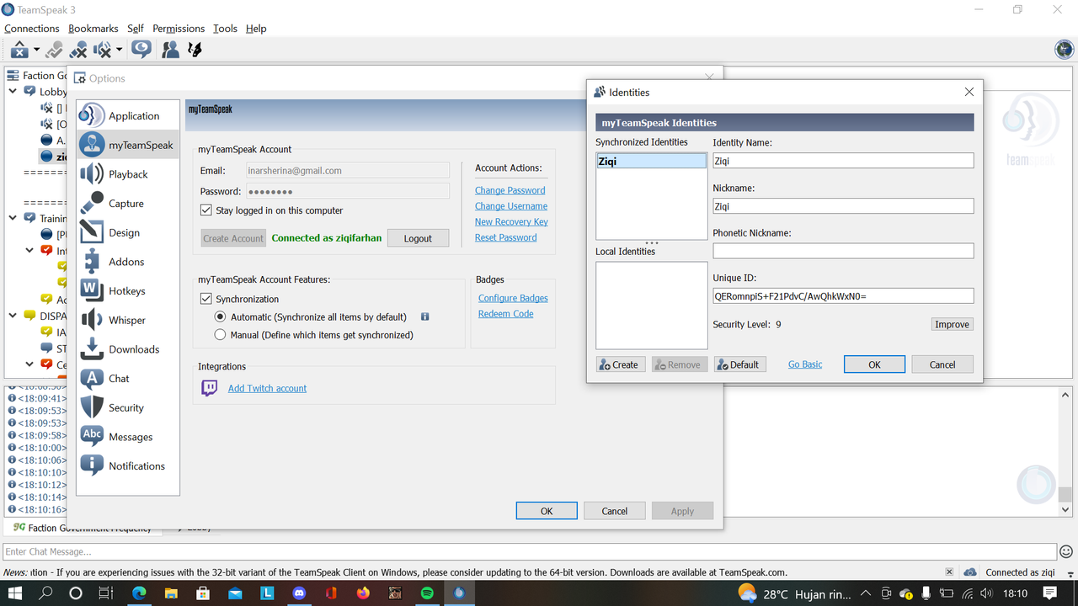1078x606 pixels.
Task: Click the Change Password link
Action: click(x=510, y=190)
